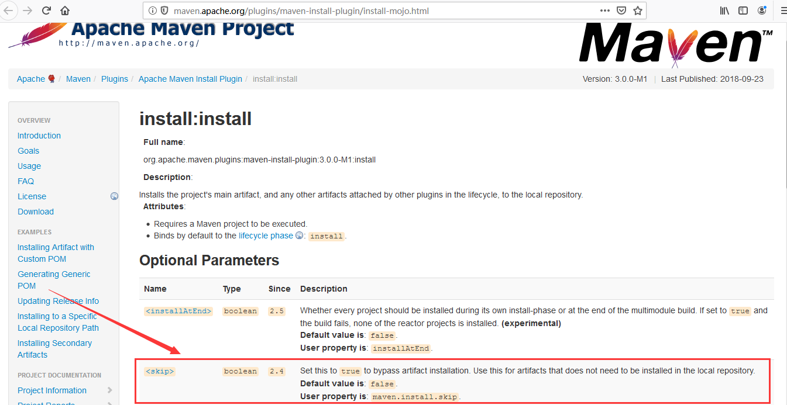Click the maven.install.skip user property value

click(415, 397)
